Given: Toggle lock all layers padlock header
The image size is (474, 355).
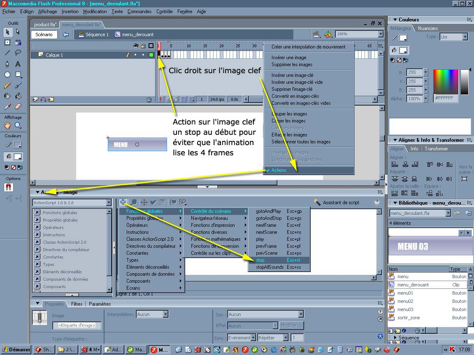Looking at the screenshot, I should point(143,46).
